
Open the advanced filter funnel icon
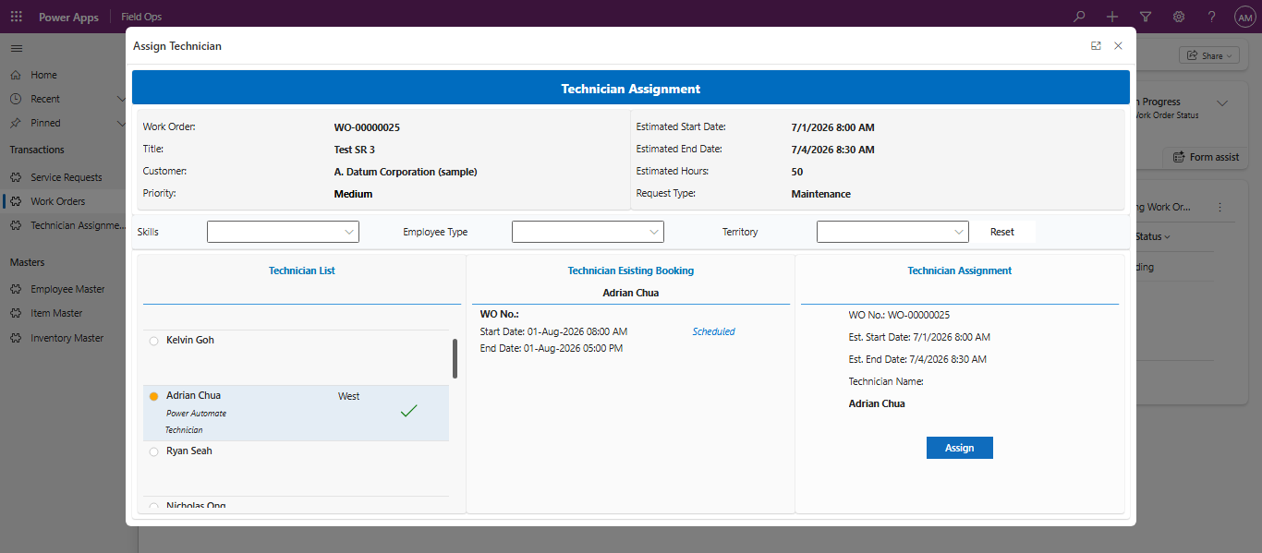coord(1146,17)
